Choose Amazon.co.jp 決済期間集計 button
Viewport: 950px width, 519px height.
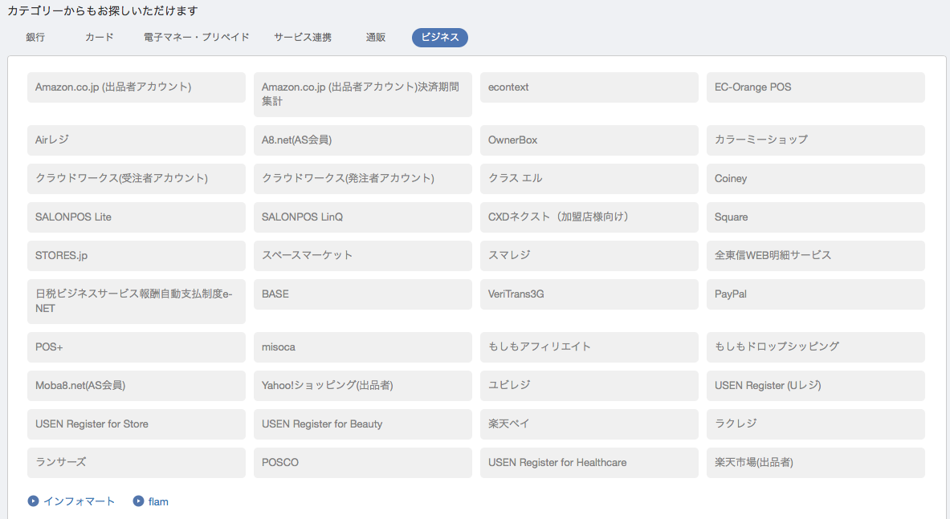(x=363, y=95)
